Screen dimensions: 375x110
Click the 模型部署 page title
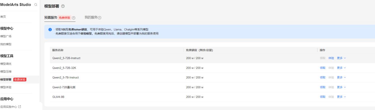point(52,6)
